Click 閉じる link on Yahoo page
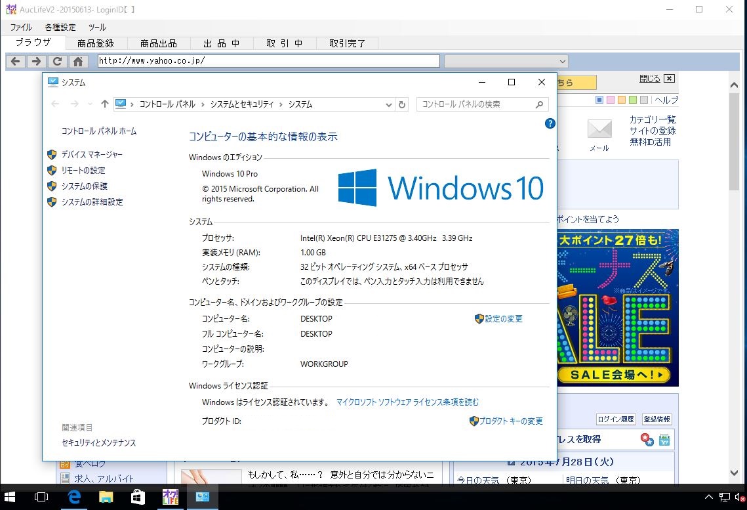 [650, 79]
